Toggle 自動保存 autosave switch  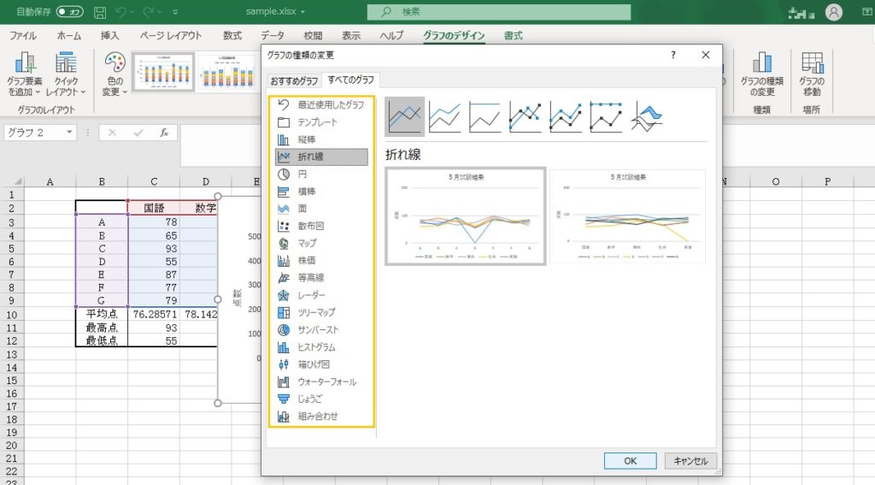pyautogui.click(x=69, y=12)
